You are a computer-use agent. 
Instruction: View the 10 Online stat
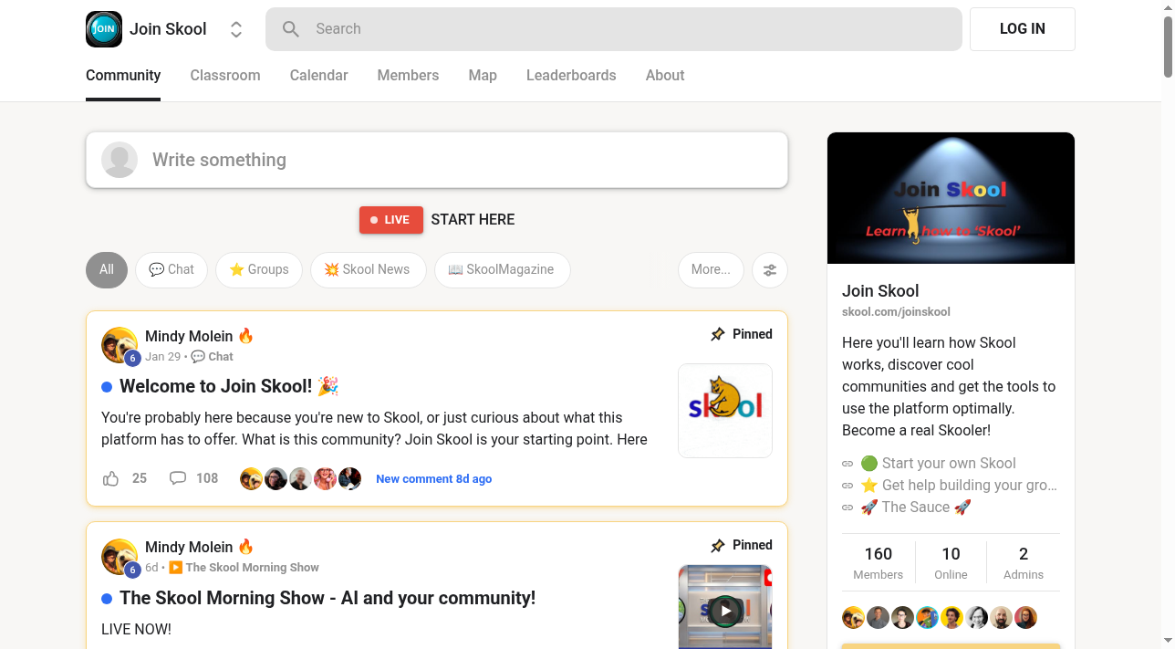(951, 563)
